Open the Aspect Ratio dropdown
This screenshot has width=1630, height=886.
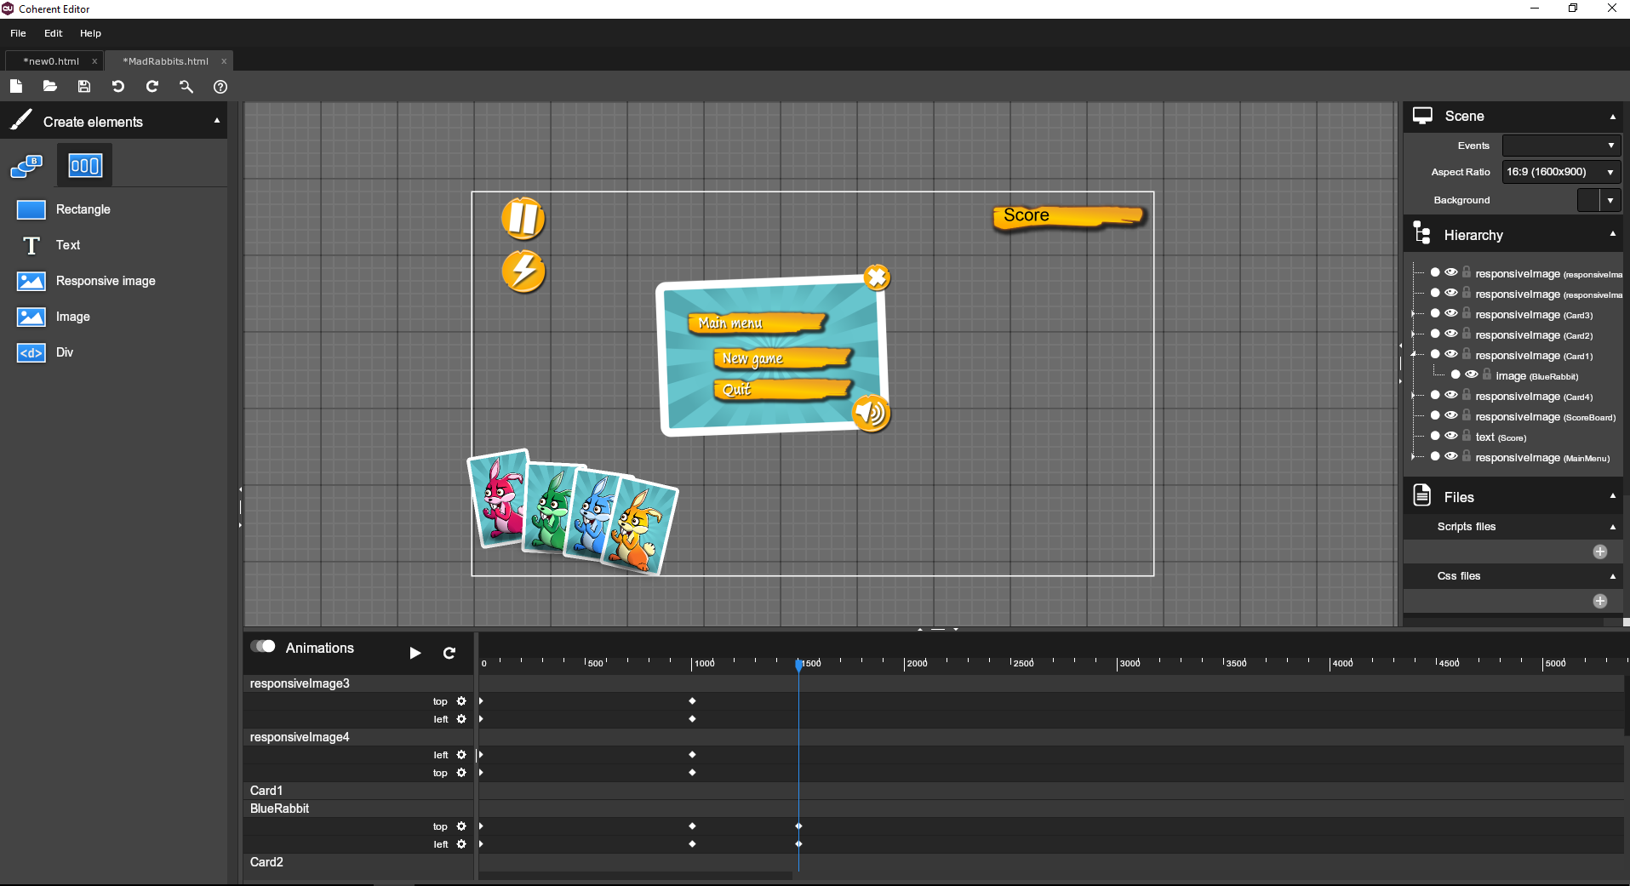click(x=1560, y=172)
